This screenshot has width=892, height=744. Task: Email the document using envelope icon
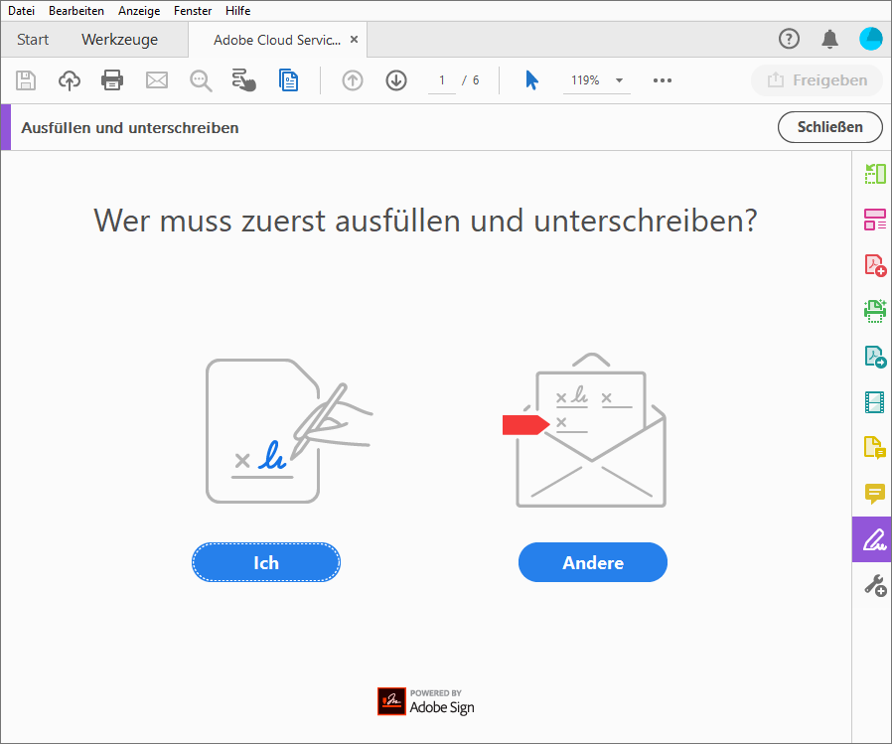[156, 80]
